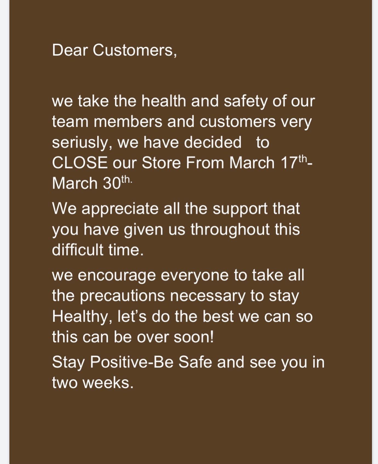Click the closing words "two weeks."
This screenshot has height=464, width=378.
pyautogui.click(x=93, y=382)
